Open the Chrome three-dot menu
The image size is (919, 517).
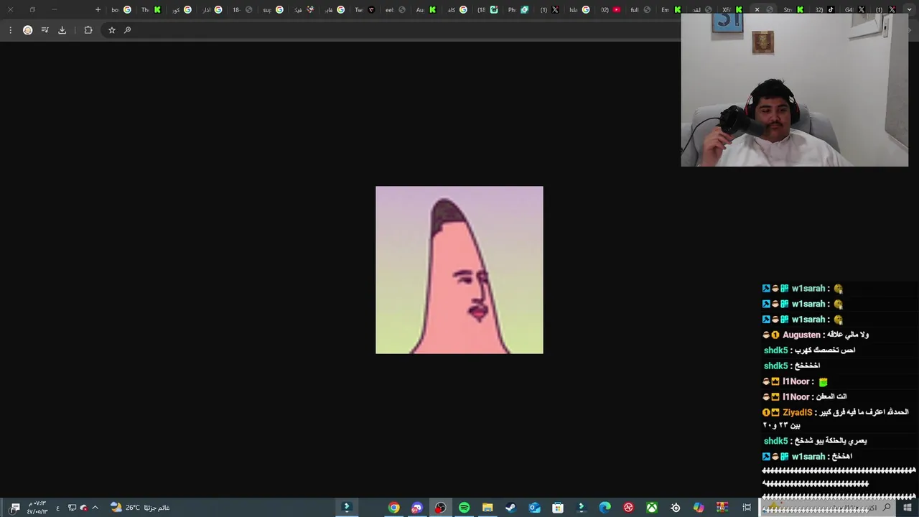pos(10,30)
